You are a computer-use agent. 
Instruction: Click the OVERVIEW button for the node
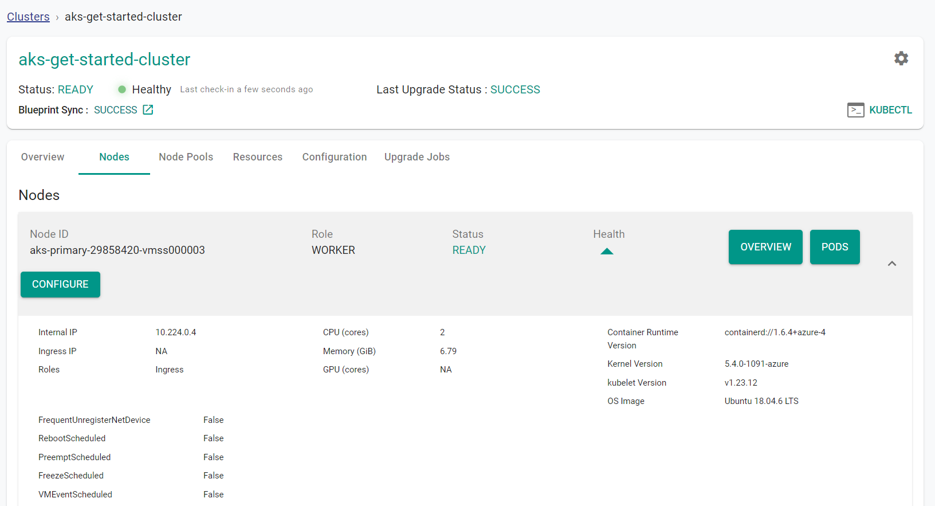coord(765,247)
